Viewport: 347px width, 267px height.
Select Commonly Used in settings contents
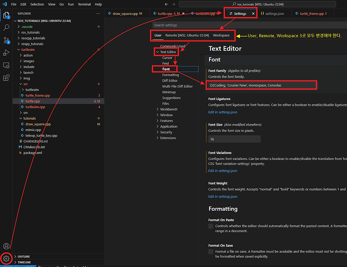click(x=172, y=46)
